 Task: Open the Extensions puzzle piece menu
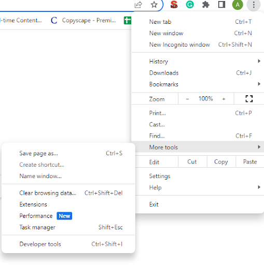click(x=206, y=5)
